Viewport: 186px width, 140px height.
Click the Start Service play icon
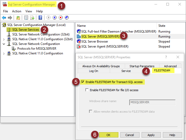[48, 18]
